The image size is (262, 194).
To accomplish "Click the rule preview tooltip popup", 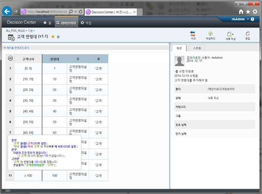I will [x=45, y=153].
